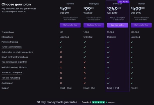Click the Trader plan's TurboTax integration checkmark
This screenshot has width=154, height=105.
(132, 47)
